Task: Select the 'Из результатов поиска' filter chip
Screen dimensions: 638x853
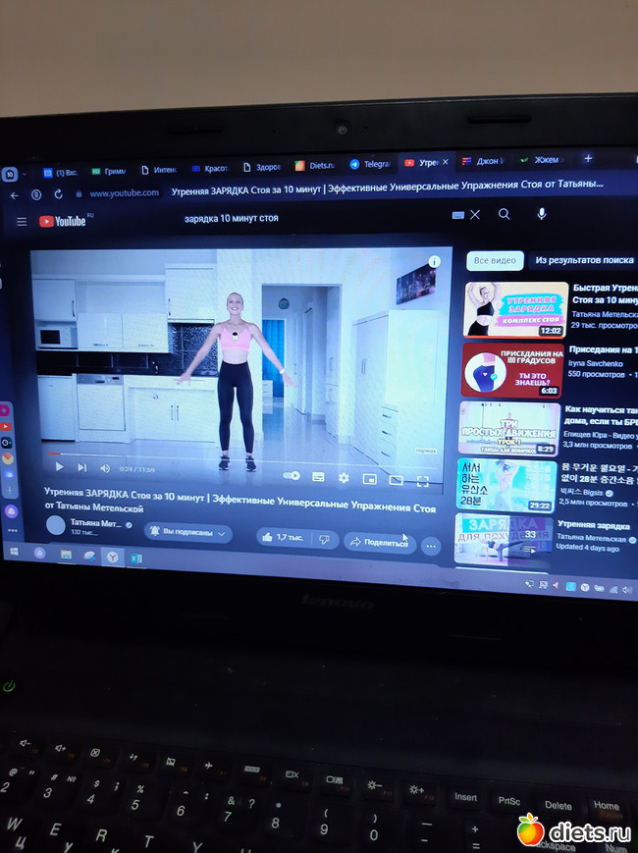Action: [x=583, y=260]
